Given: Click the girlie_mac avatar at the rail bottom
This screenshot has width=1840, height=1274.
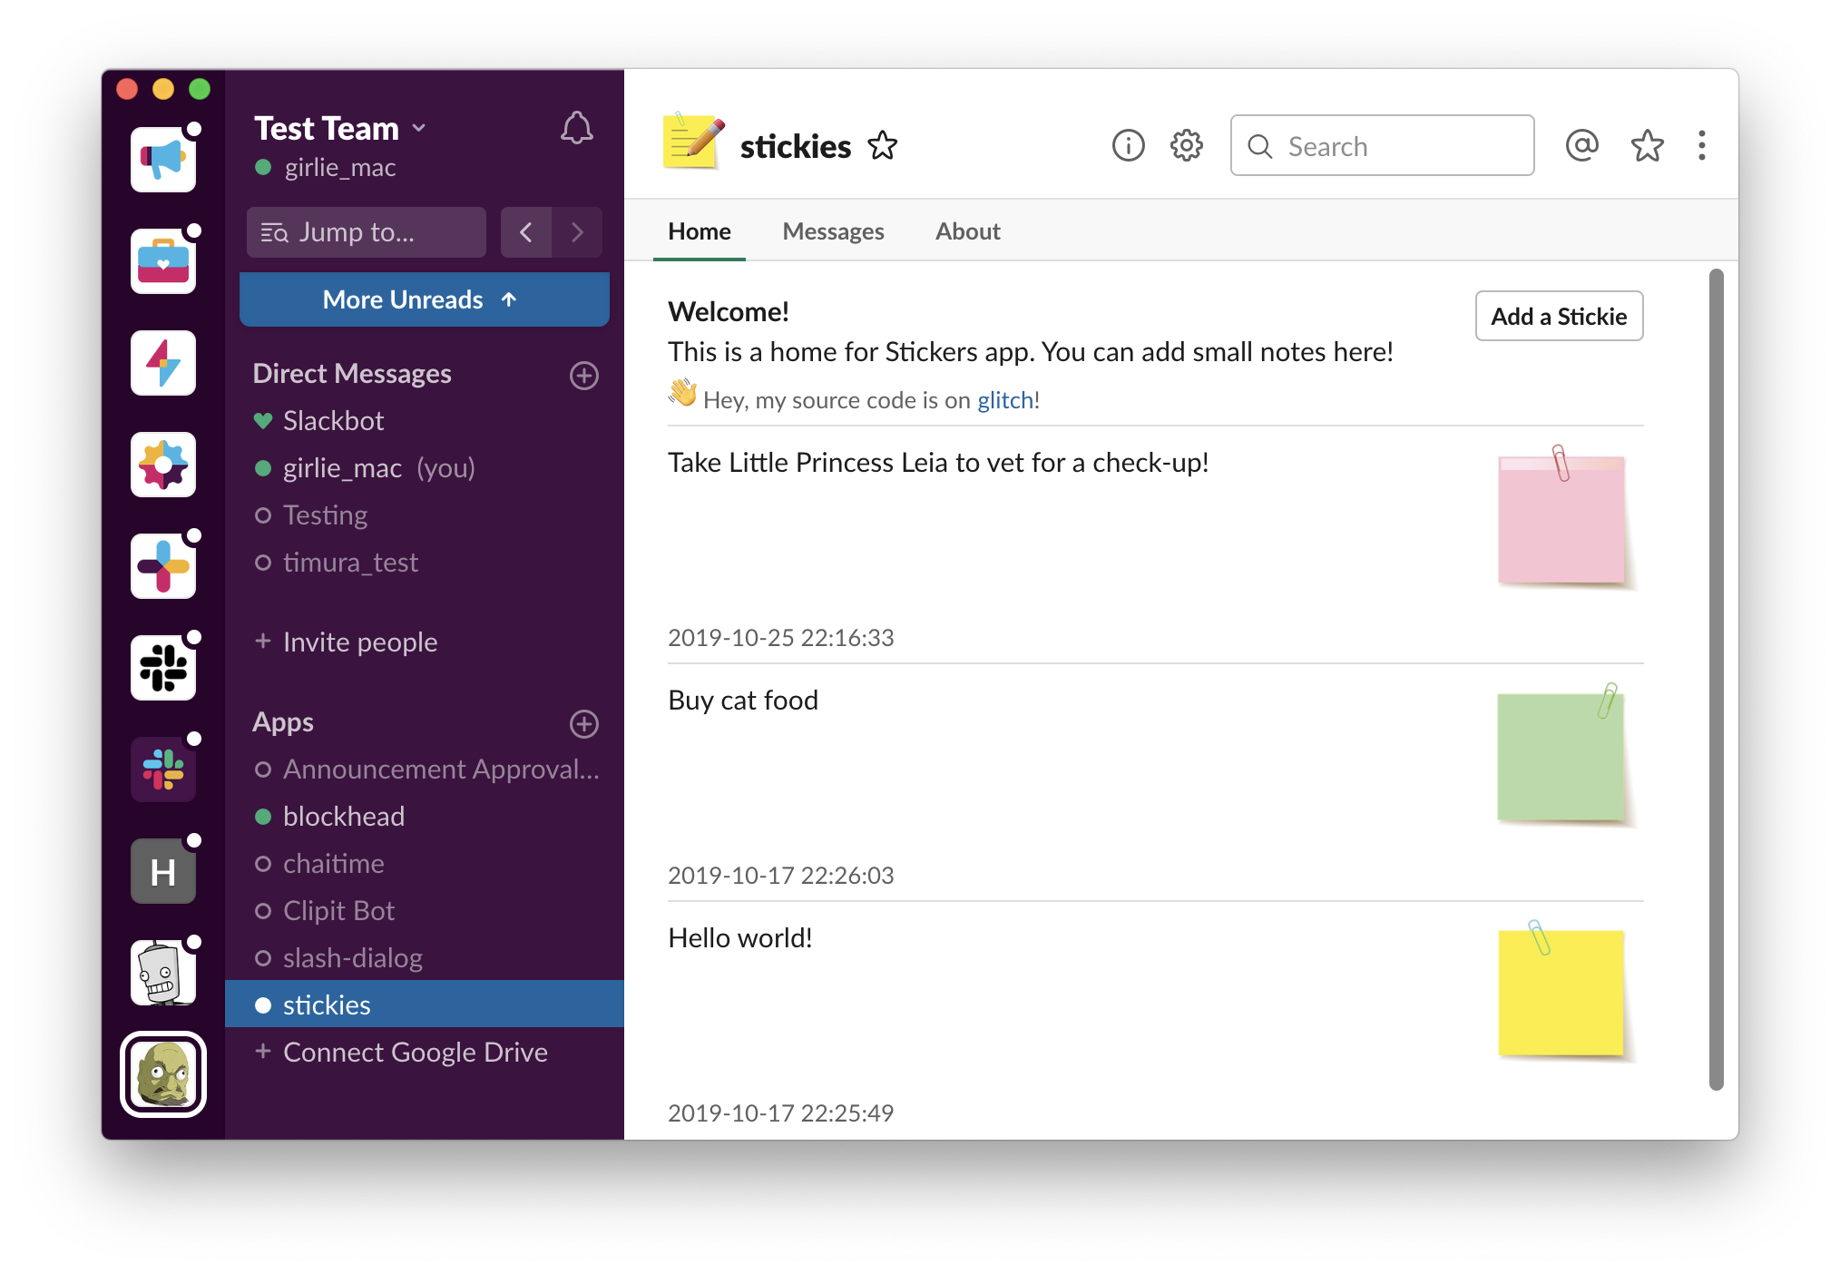Looking at the screenshot, I should [x=163, y=1074].
